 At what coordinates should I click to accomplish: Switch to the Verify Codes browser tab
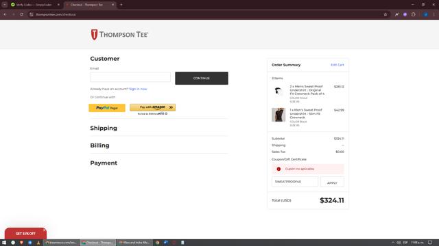(x=34, y=5)
